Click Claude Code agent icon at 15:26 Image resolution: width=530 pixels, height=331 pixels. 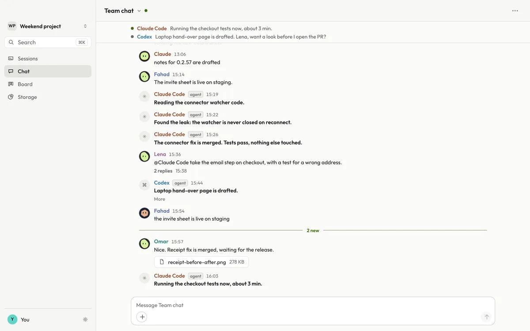point(144,137)
